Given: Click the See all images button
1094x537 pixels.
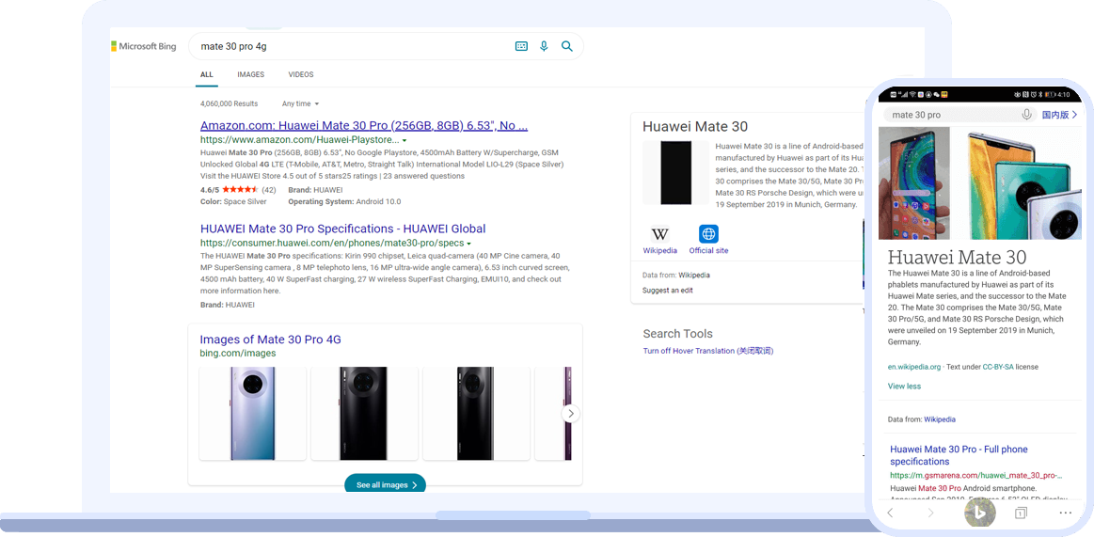Looking at the screenshot, I should point(386,485).
